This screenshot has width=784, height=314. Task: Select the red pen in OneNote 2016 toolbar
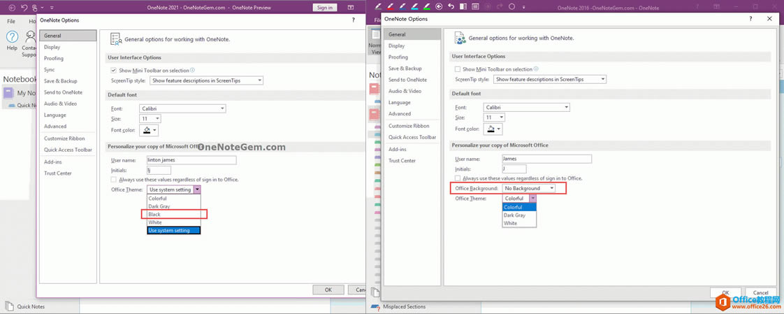point(390,6)
